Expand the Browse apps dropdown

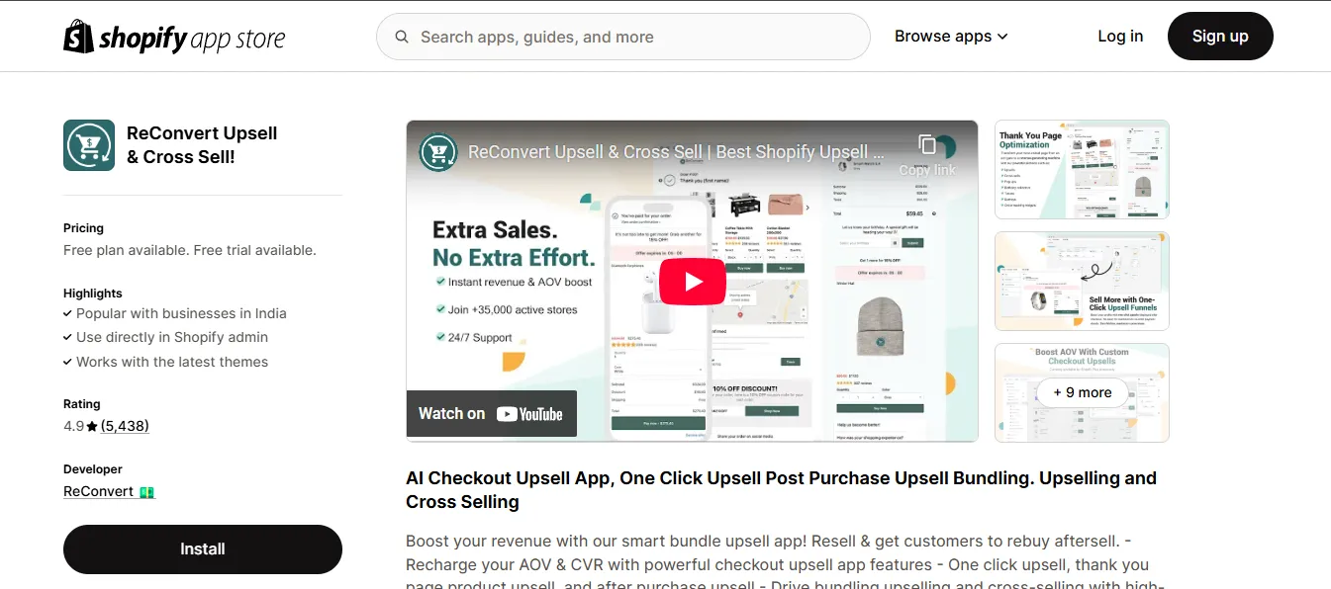click(x=951, y=37)
